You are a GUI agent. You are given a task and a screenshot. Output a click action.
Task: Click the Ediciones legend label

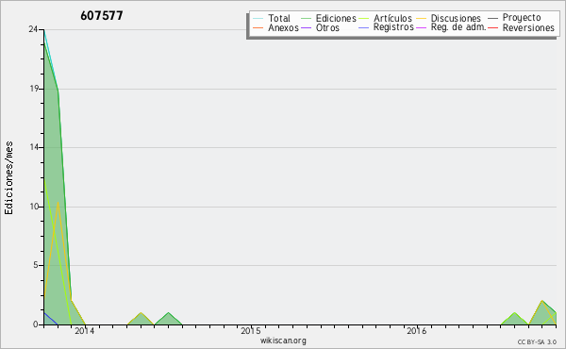tap(336, 18)
